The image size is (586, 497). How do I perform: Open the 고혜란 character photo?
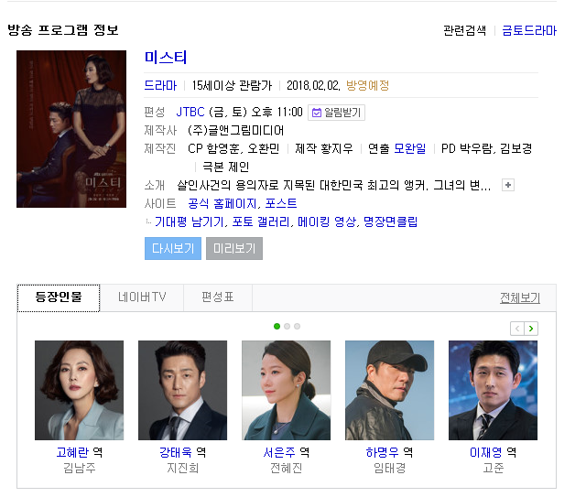point(80,390)
